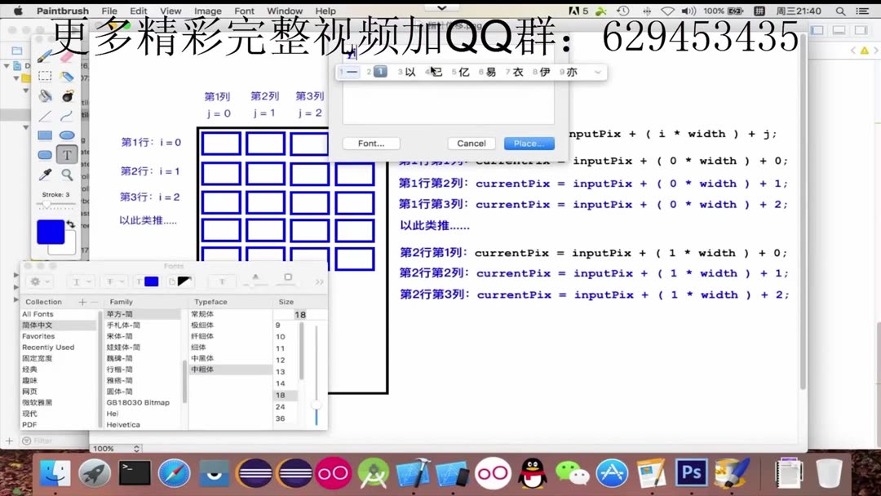Choose the Ellipse shape tool
The height and width of the screenshot is (496, 881).
click(68, 135)
